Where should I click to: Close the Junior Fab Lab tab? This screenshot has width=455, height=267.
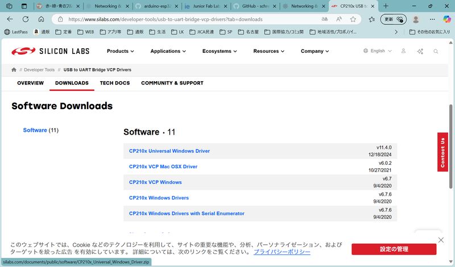click(x=225, y=6)
